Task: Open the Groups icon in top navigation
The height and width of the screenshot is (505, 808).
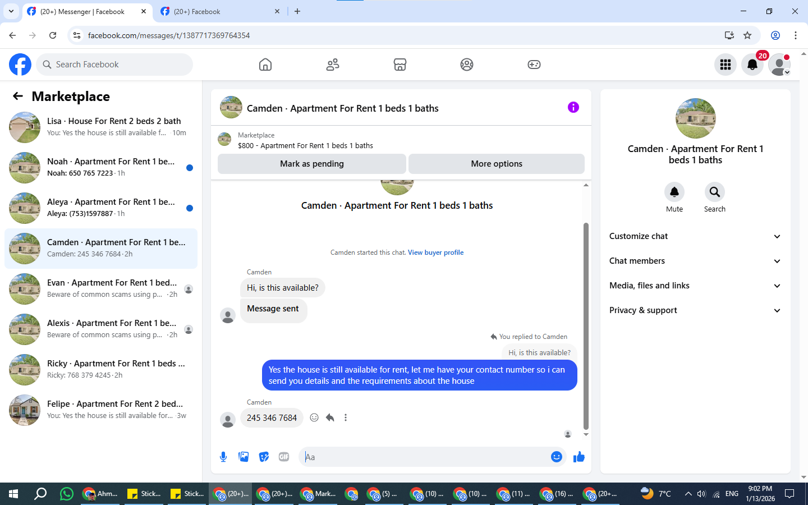Action: point(467,65)
